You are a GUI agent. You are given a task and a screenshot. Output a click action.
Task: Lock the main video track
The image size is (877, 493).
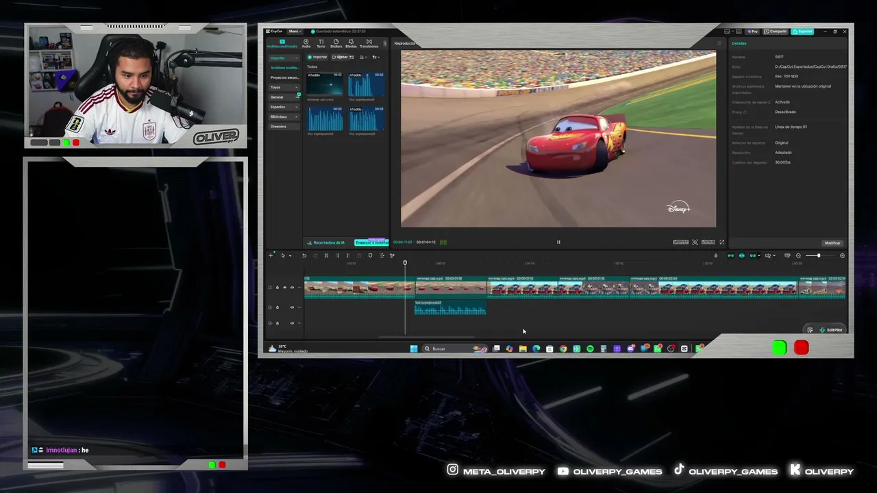tap(277, 288)
